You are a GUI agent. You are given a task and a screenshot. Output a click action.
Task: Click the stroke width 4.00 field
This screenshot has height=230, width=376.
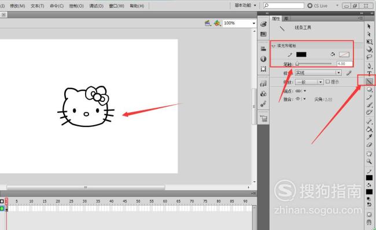[x=345, y=64]
